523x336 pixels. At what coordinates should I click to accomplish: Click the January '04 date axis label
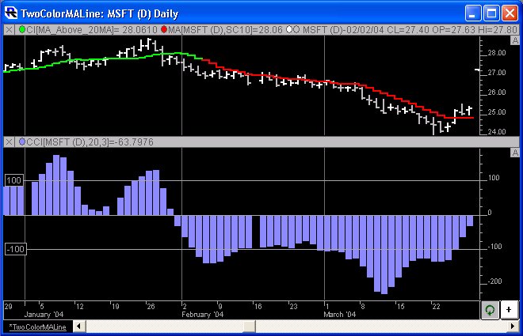coord(44,315)
